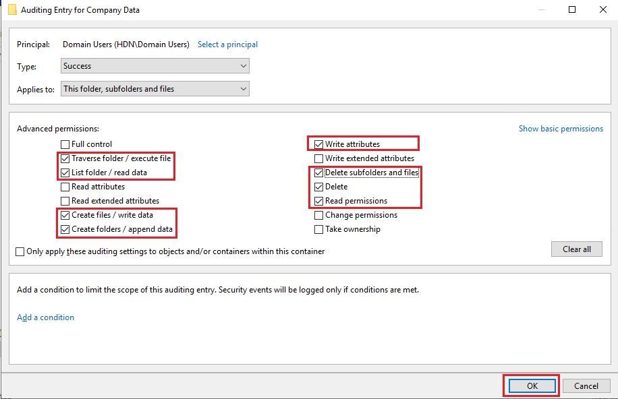Enable Write extended attributes checkbox
The width and height of the screenshot is (618, 399).
pyautogui.click(x=318, y=159)
